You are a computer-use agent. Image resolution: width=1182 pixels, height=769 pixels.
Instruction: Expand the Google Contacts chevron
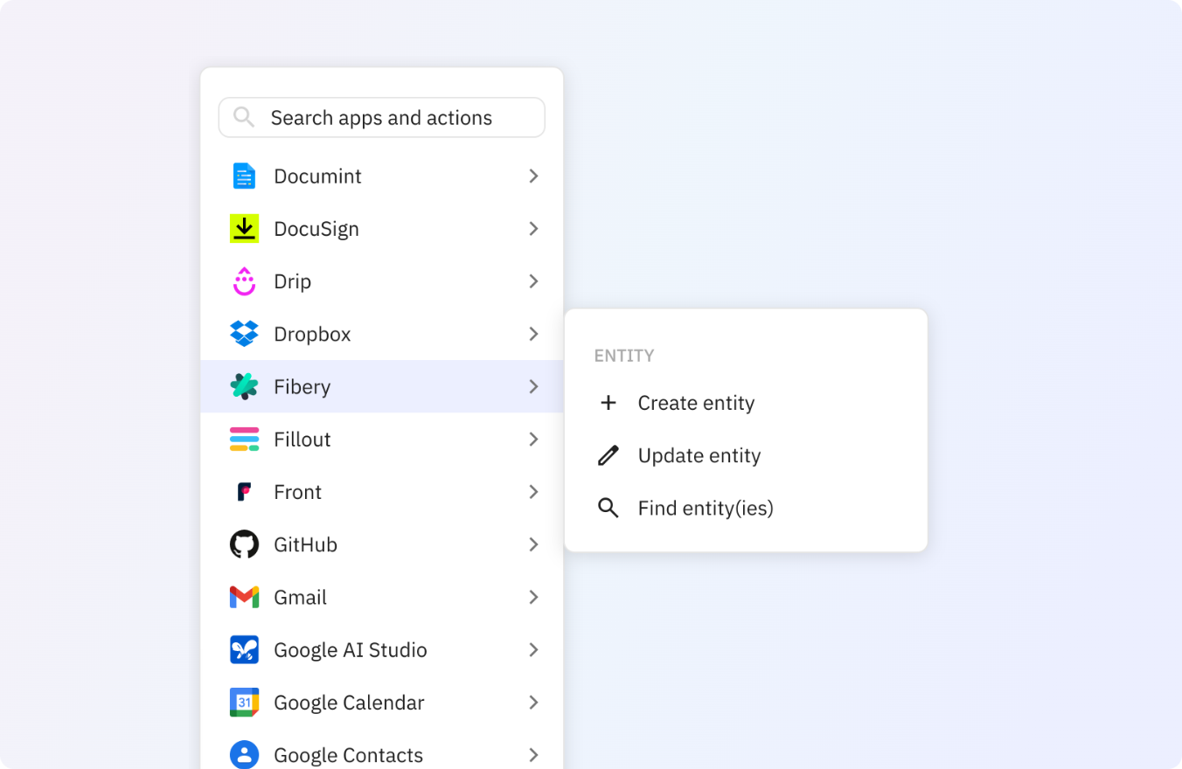[x=533, y=755]
